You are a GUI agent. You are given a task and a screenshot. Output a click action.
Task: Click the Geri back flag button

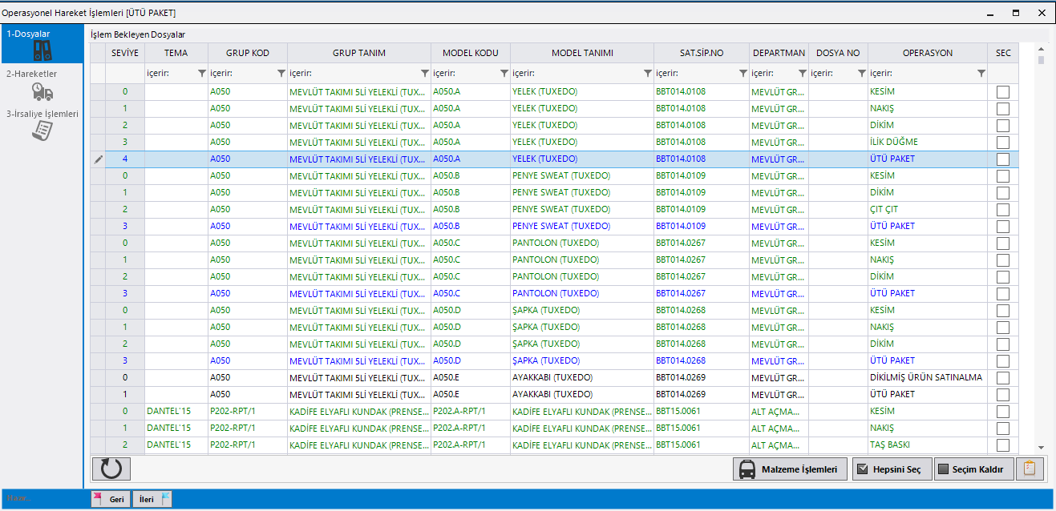(109, 499)
